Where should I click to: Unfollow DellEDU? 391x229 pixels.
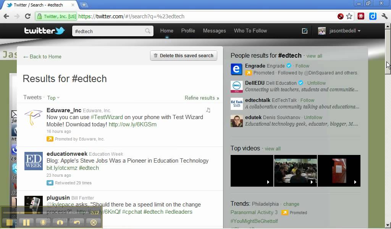click(x=317, y=83)
